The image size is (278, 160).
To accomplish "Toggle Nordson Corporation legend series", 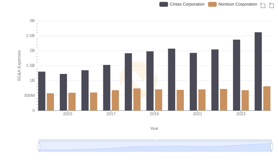I will click(232, 4).
